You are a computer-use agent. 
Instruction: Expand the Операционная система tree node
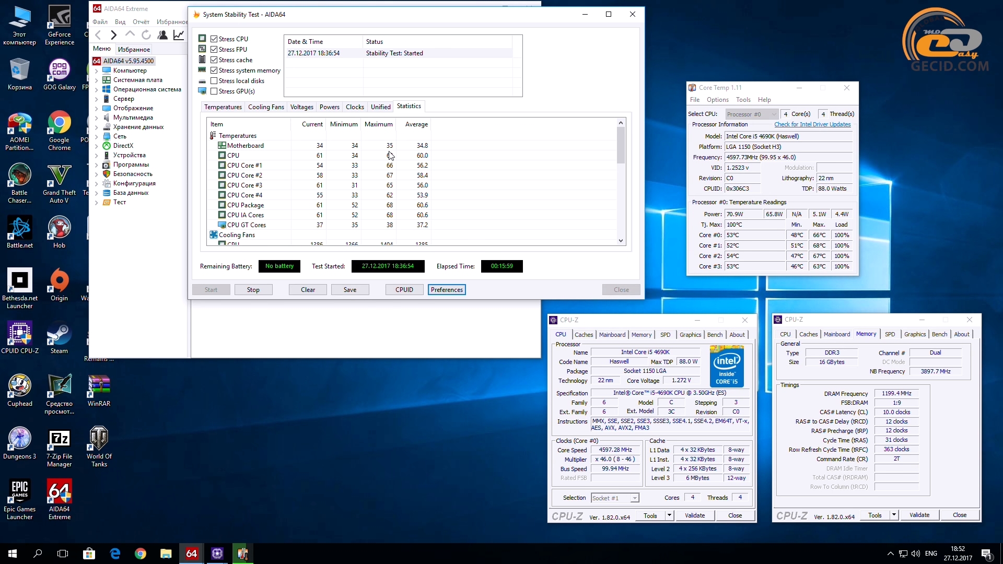pyautogui.click(x=96, y=89)
